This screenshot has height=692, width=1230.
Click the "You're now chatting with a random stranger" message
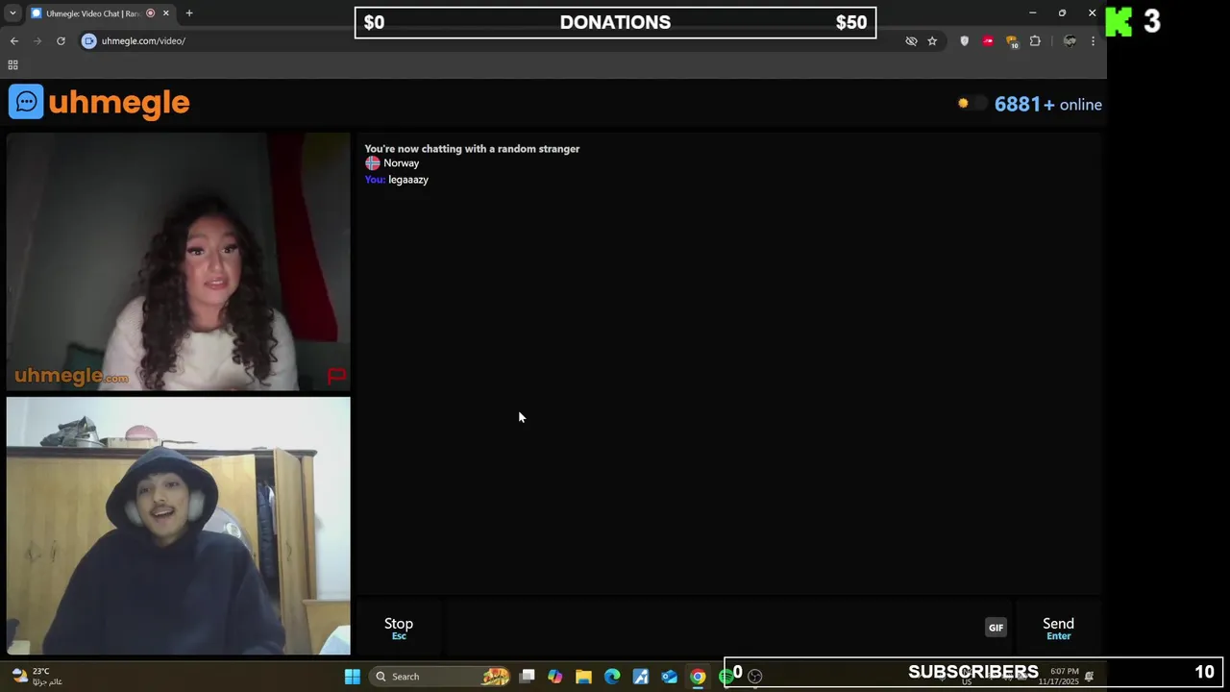click(472, 149)
